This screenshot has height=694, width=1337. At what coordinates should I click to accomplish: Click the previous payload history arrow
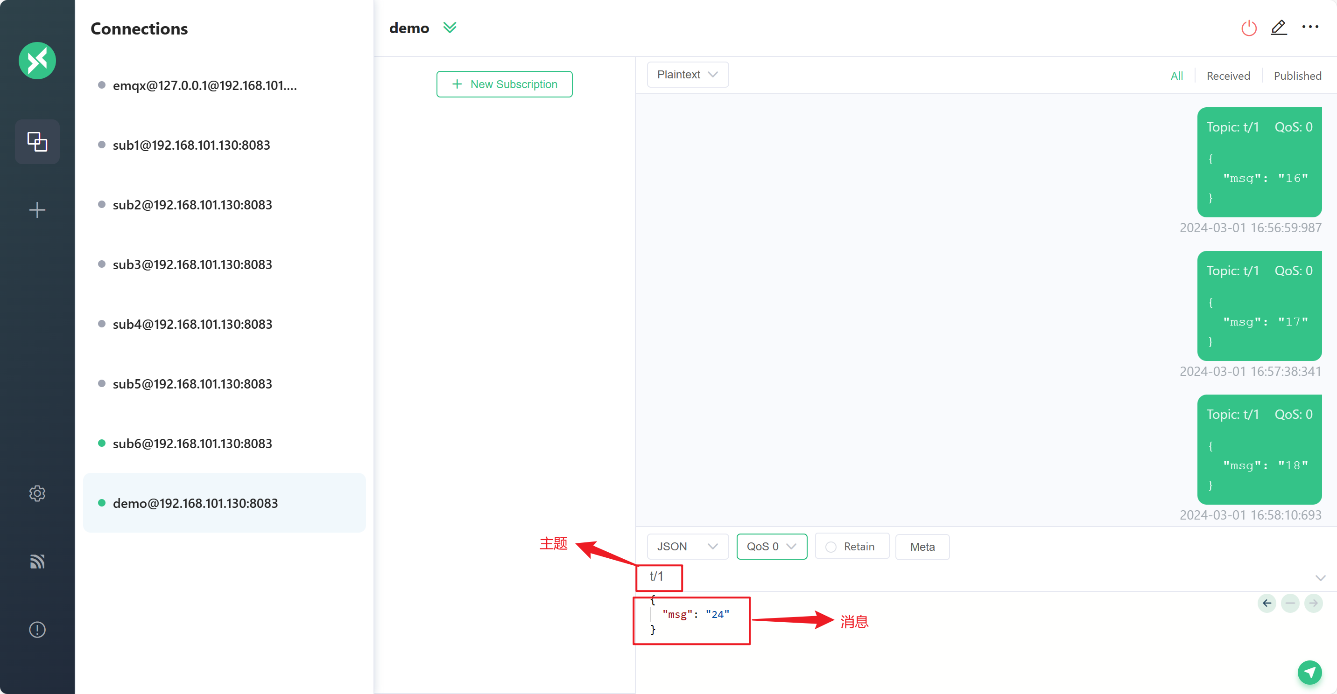(1267, 603)
